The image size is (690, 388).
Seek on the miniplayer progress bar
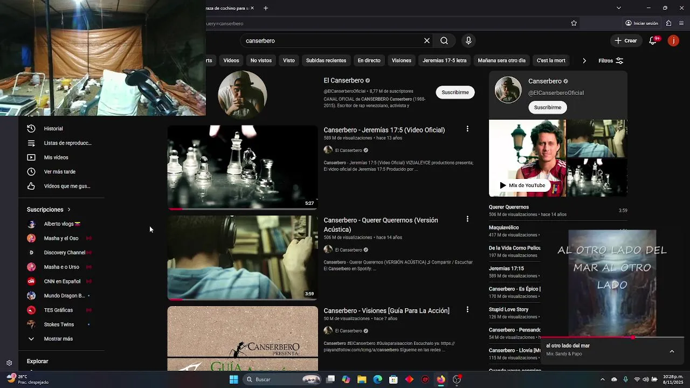612,337
